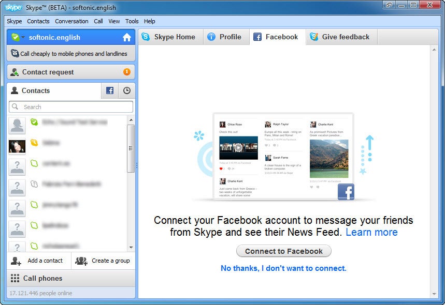The image size is (445, 305).
Task: Switch to the Profile tab
Action: point(226,37)
